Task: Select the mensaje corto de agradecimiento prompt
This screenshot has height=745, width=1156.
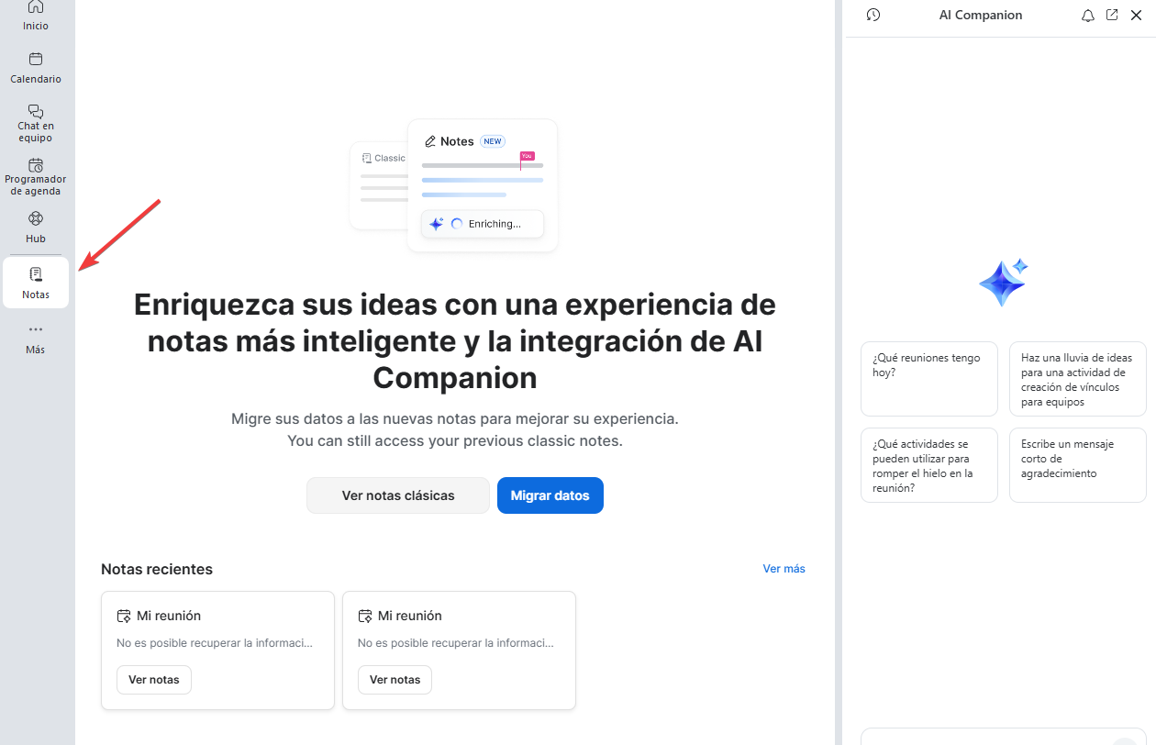Action: click(x=1078, y=465)
